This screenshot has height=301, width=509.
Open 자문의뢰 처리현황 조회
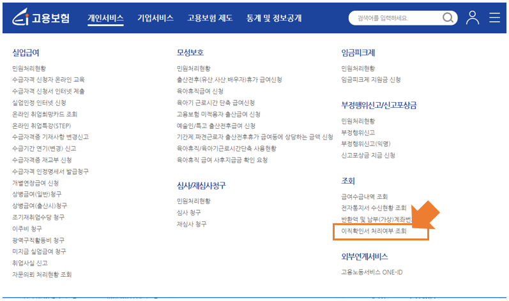pyautogui.click(x=42, y=274)
